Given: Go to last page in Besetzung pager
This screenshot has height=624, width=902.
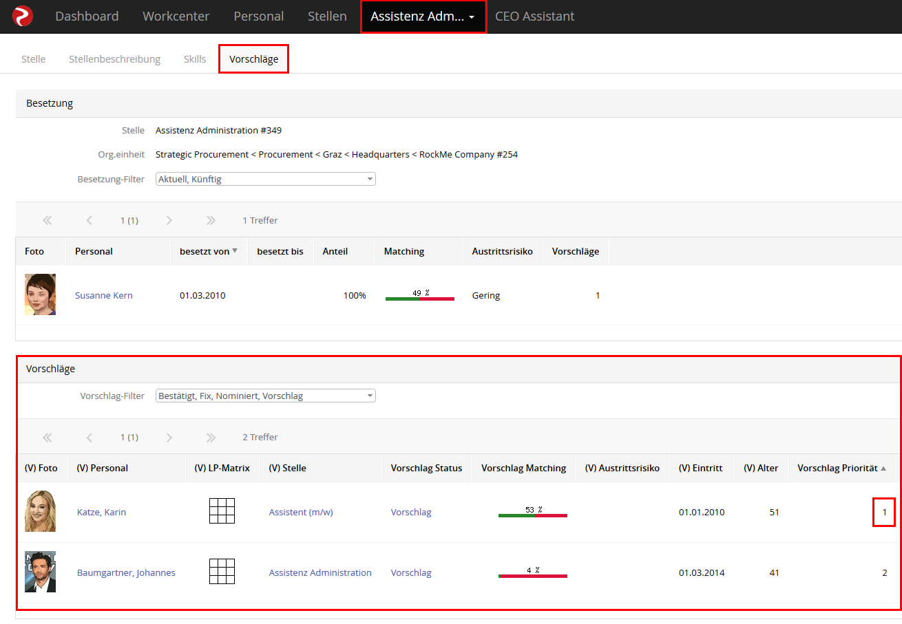Looking at the screenshot, I should tap(211, 220).
